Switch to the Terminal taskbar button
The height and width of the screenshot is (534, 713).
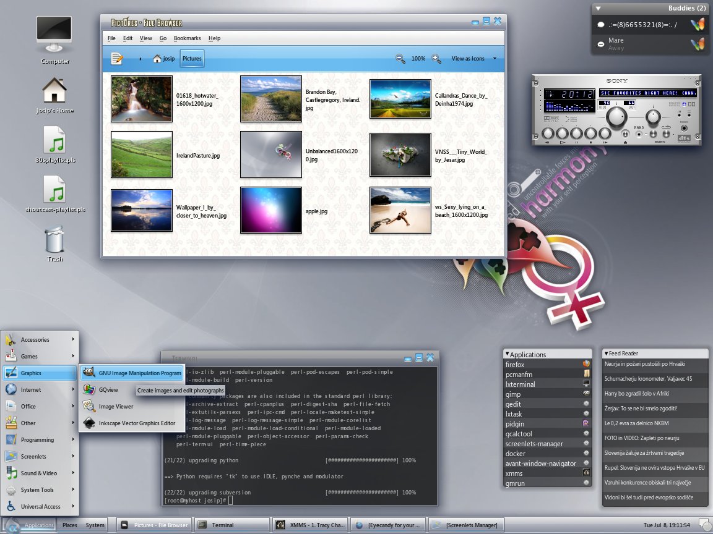pos(232,525)
